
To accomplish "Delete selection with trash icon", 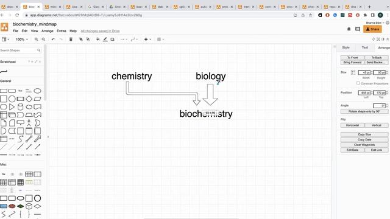I will [x=71, y=39].
